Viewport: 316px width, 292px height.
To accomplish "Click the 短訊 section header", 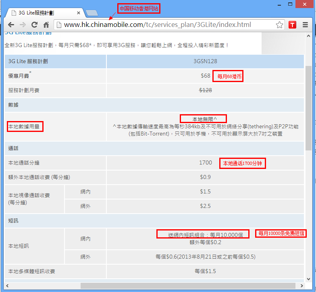I will click(x=13, y=220).
